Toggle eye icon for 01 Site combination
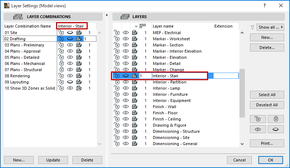This screenshot has width=290, height=168. (x=70, y=33)
